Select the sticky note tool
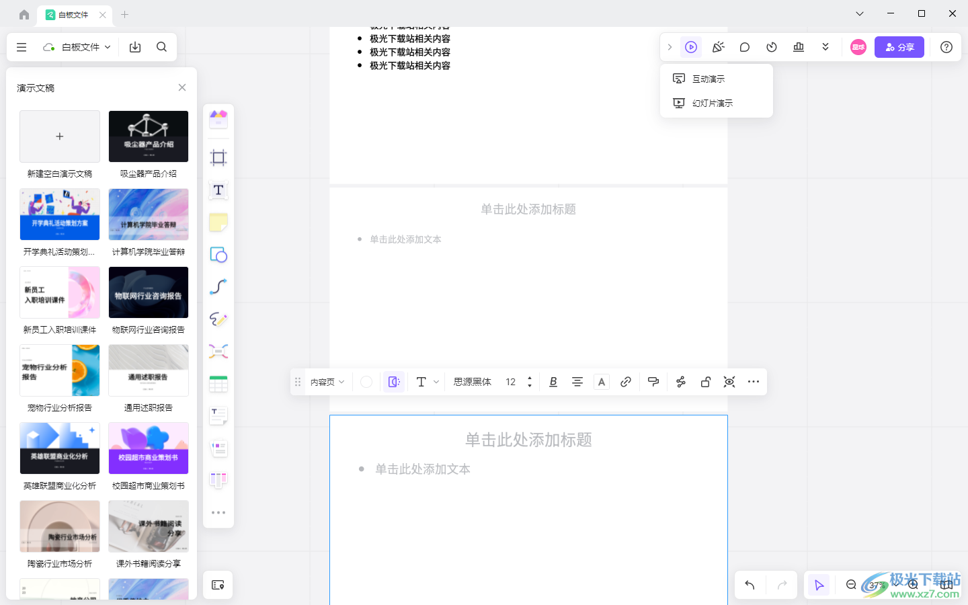The width and height of the screenshot is (968, 605). 218,223
